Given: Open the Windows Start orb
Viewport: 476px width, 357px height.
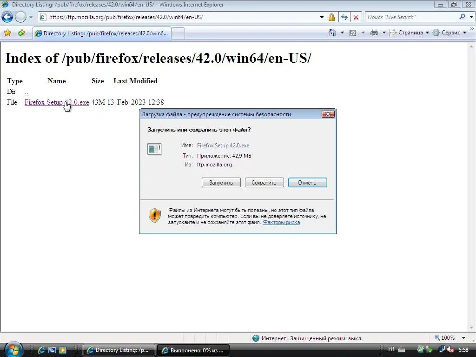Looking at the screenshot, I should pos(13,350).
